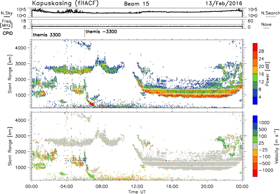Click the 'themis 3300' CPID marker

coord(47,35)
